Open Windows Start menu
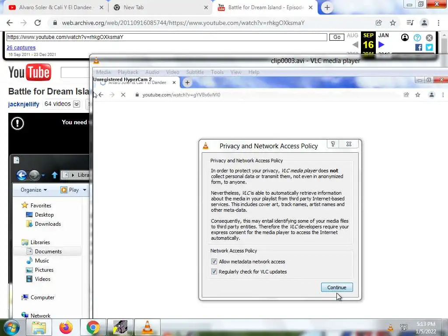448x336 pixels. 12,327
